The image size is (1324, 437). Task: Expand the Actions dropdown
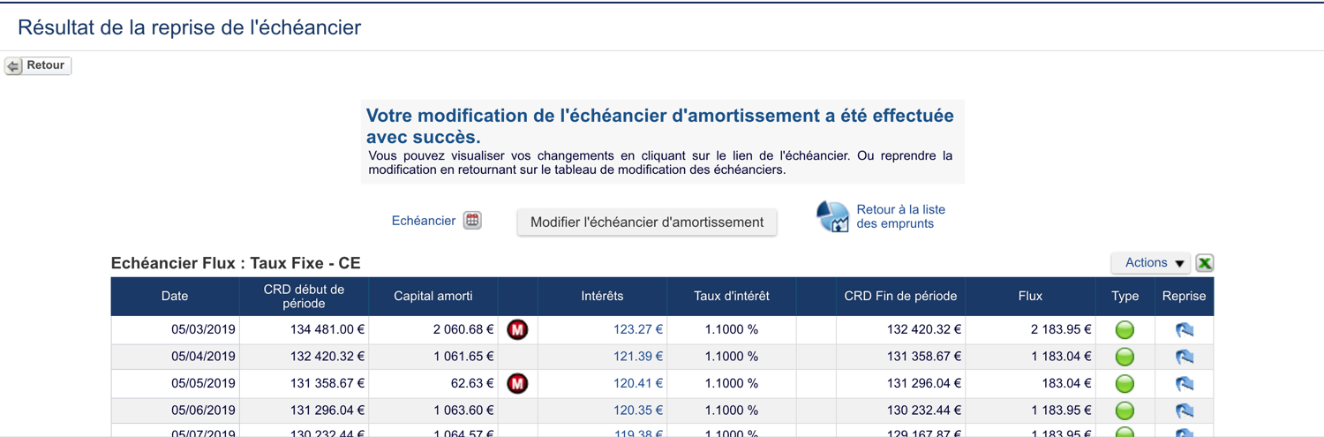point(1152,263)
